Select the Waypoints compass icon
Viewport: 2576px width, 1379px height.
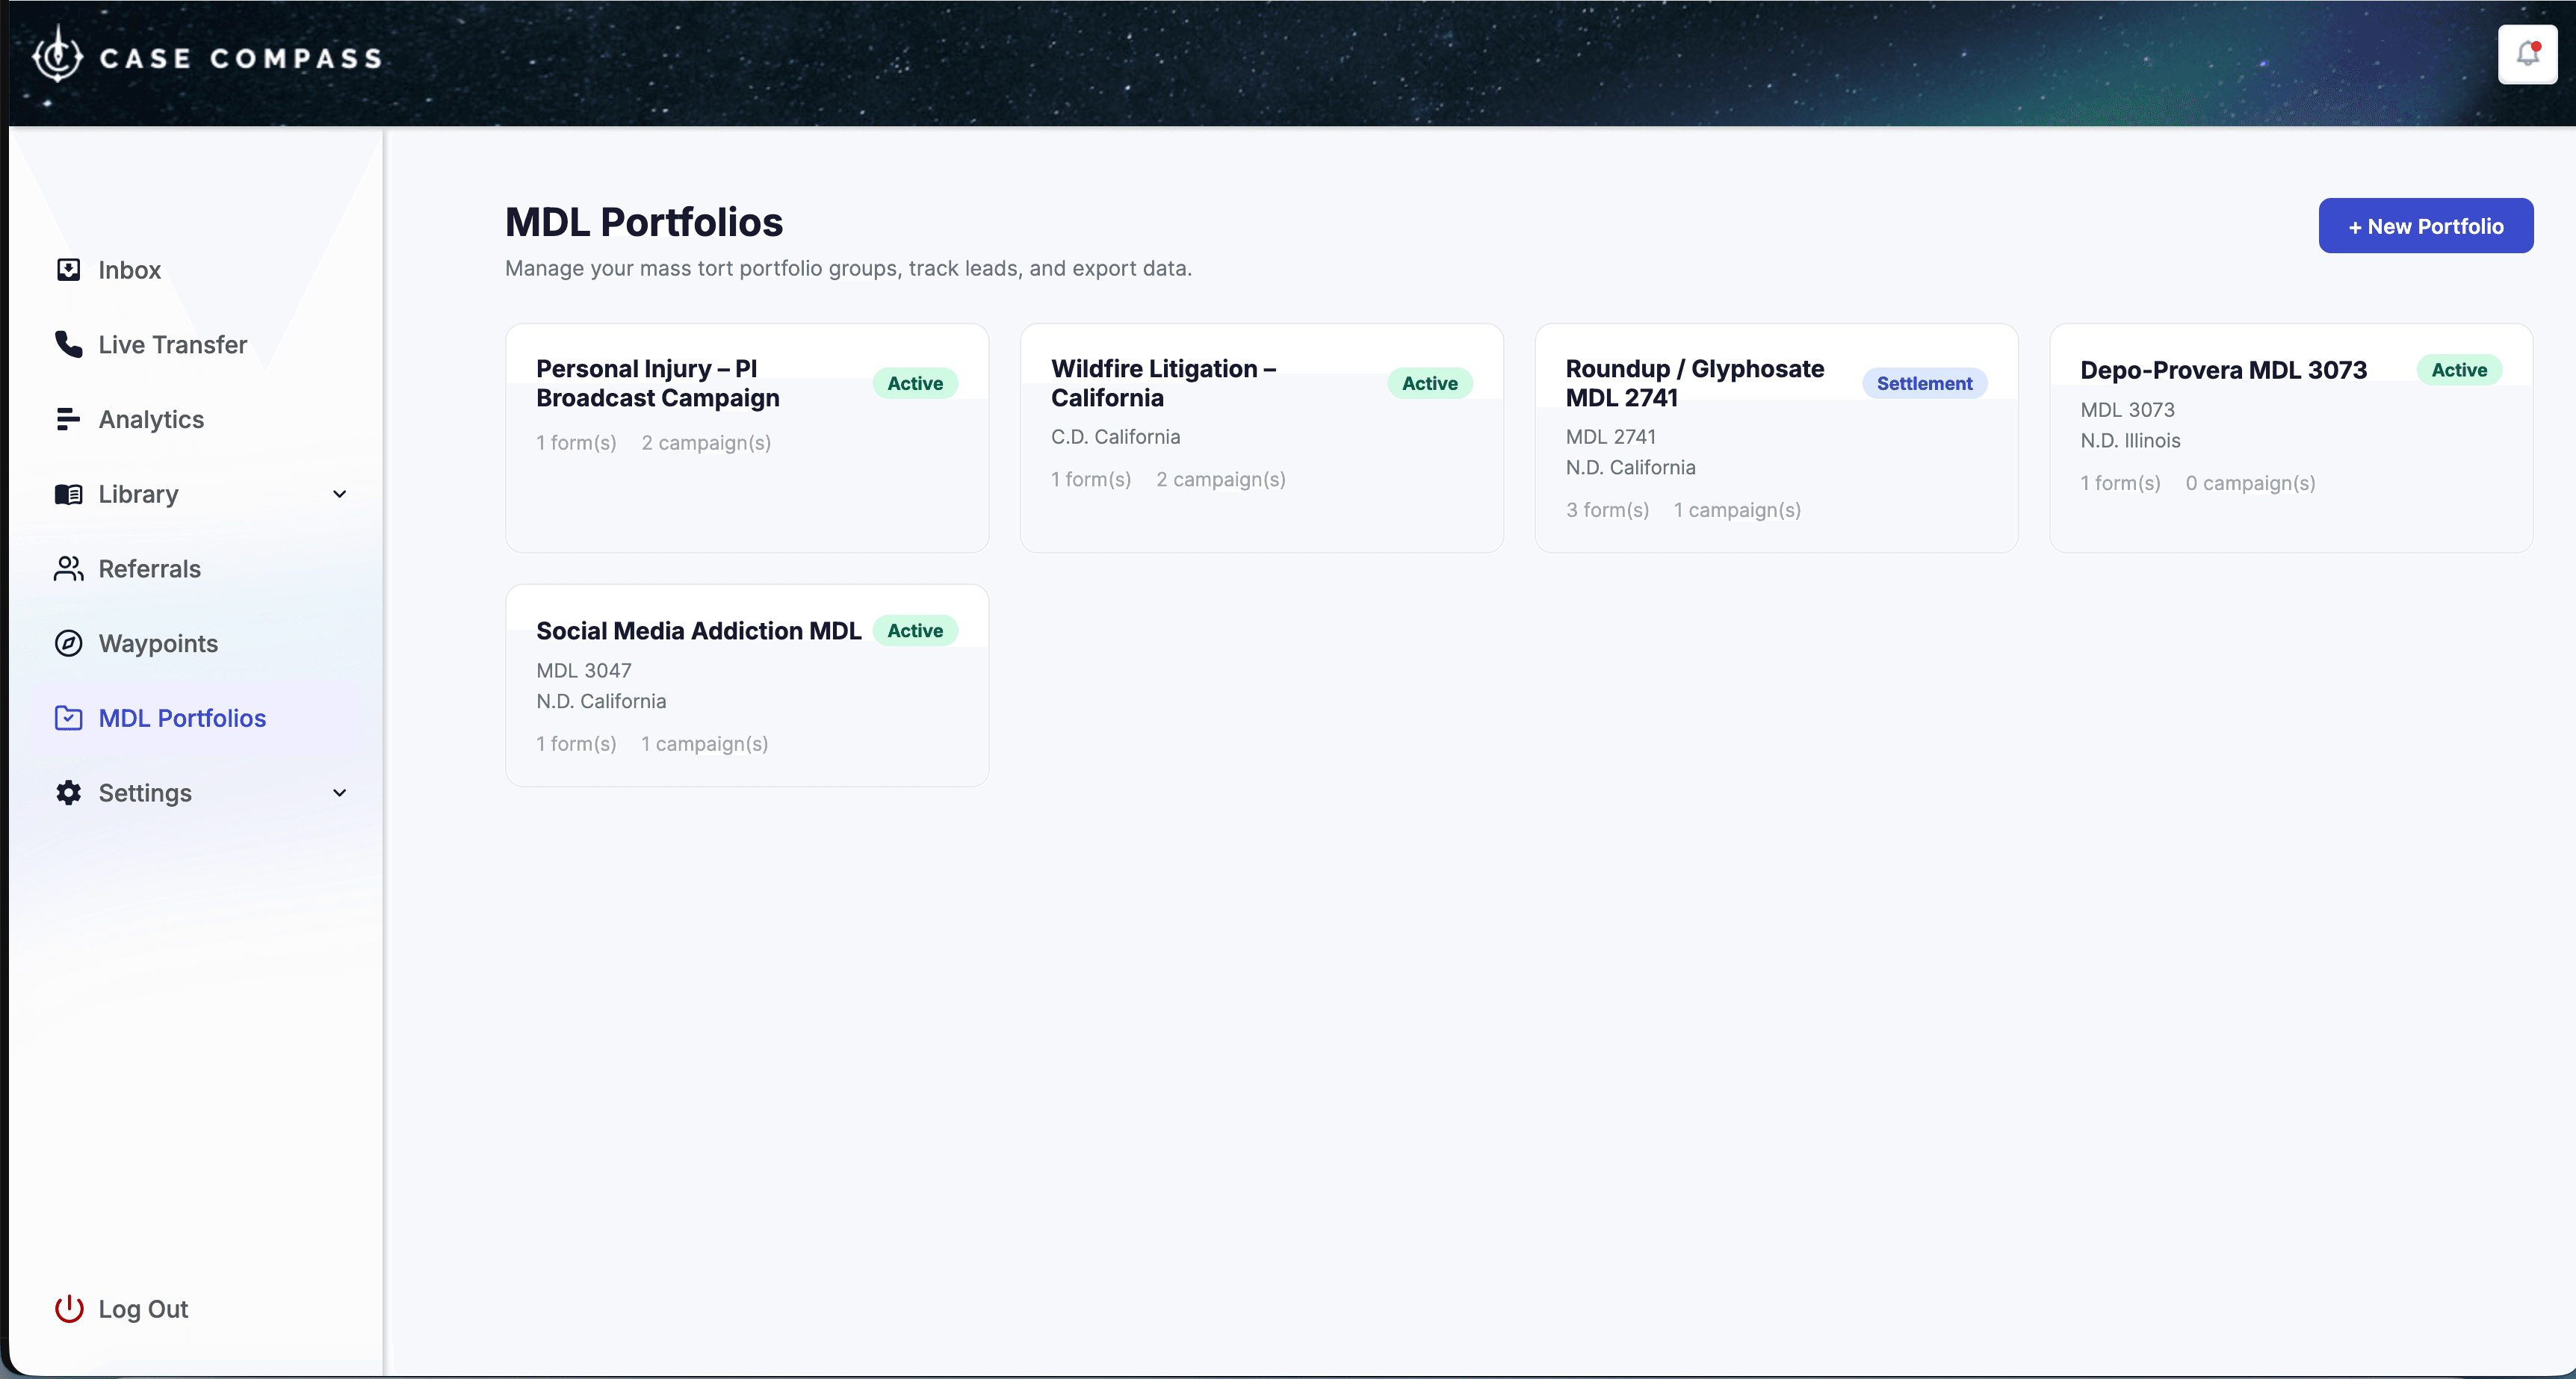(x=67, y=643)
